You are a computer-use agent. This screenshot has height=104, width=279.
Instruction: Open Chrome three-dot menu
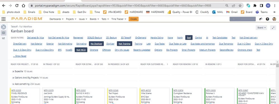tap(275, 6)
